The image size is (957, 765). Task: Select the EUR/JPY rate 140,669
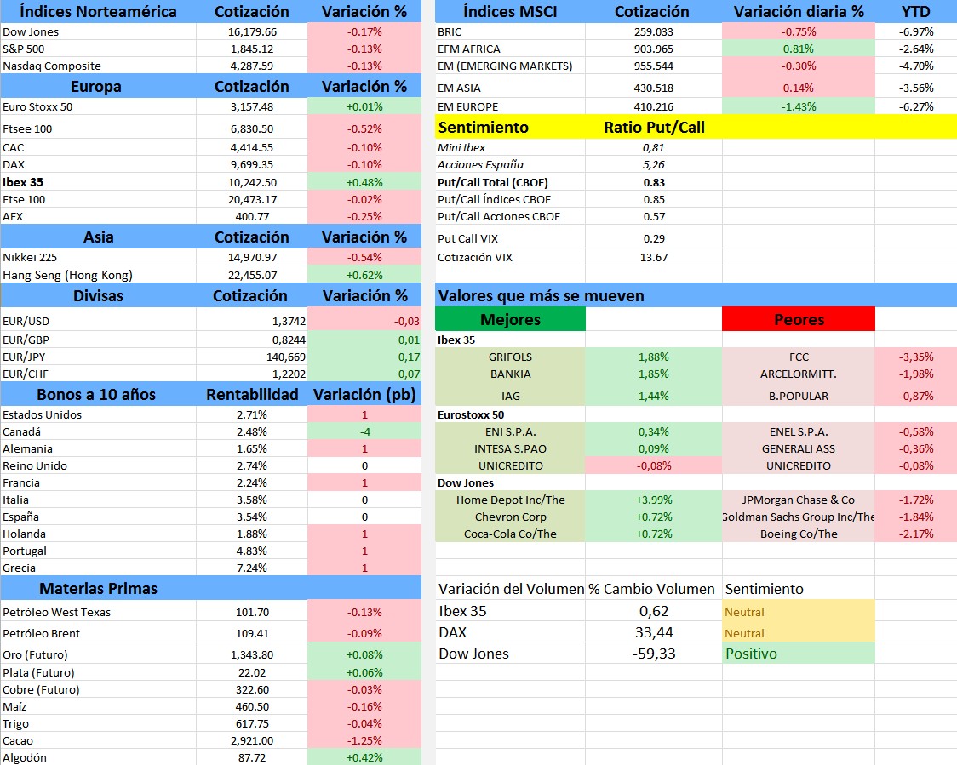[252, 357]
